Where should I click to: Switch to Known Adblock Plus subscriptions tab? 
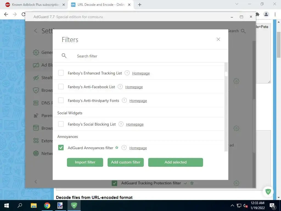tap(35, 5)
